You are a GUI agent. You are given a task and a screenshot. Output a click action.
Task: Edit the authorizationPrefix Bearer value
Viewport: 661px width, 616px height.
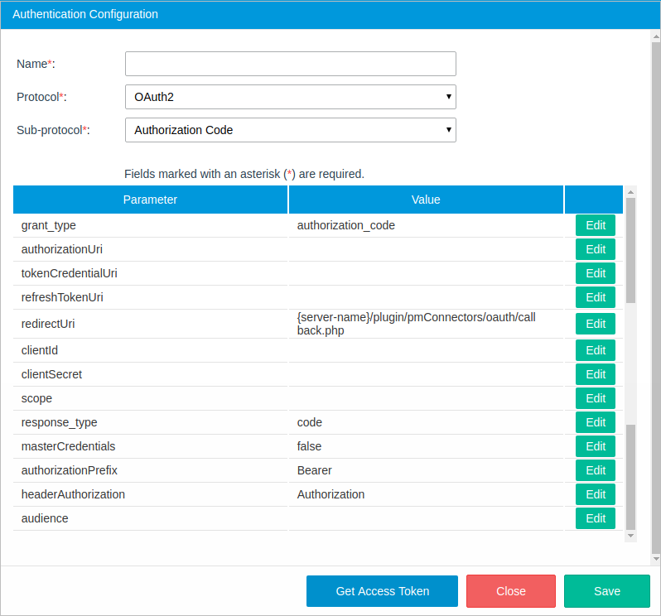(596, 470)
